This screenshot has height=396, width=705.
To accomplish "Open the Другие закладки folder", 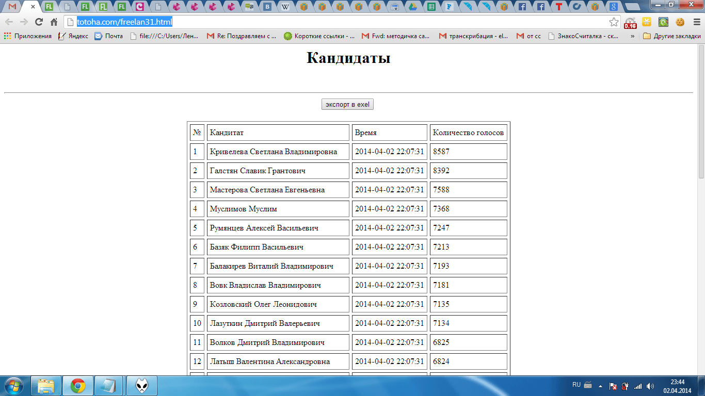I will 672,36.
